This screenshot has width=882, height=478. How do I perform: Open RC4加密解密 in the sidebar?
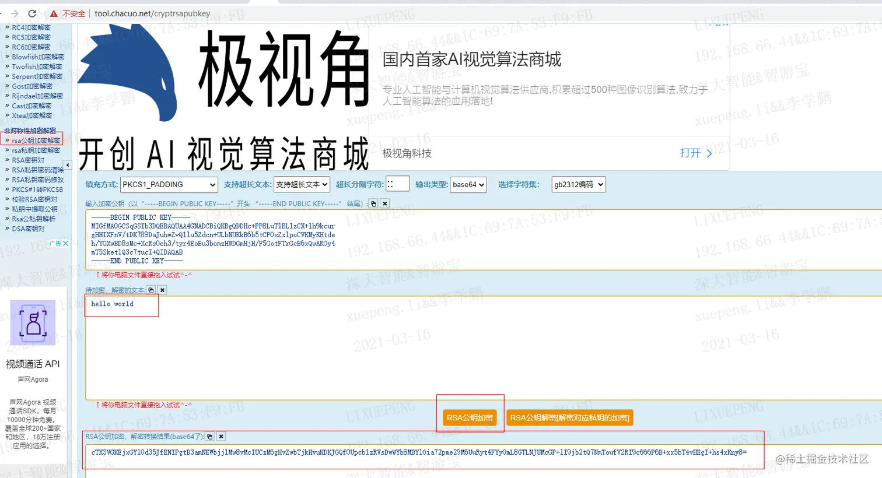pyautogui.click(x=31, y=27)
